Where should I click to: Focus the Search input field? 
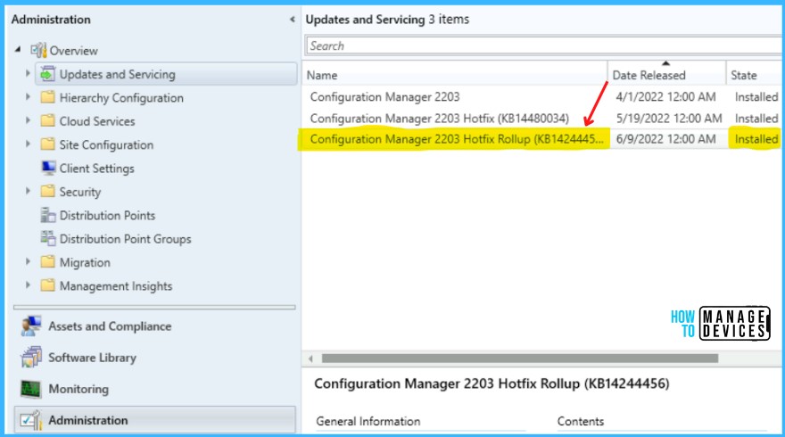(543, 46)
